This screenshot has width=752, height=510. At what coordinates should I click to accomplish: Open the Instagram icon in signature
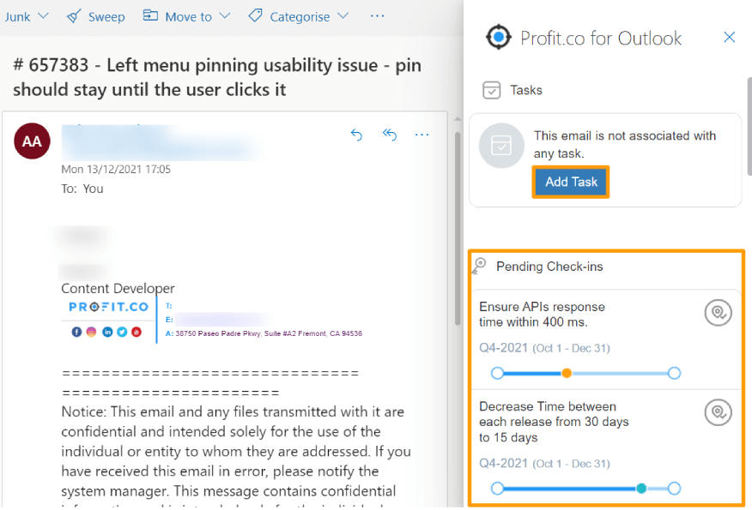tap(92, 332)
